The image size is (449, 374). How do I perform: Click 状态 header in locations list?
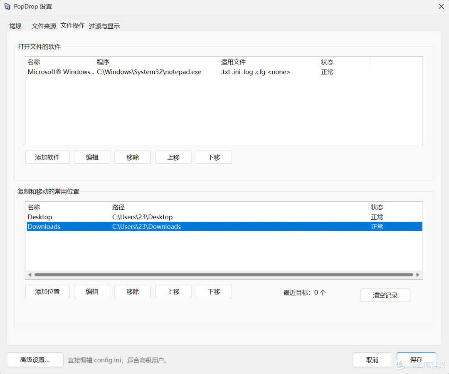pyautogui.click(x=395, y=207)
